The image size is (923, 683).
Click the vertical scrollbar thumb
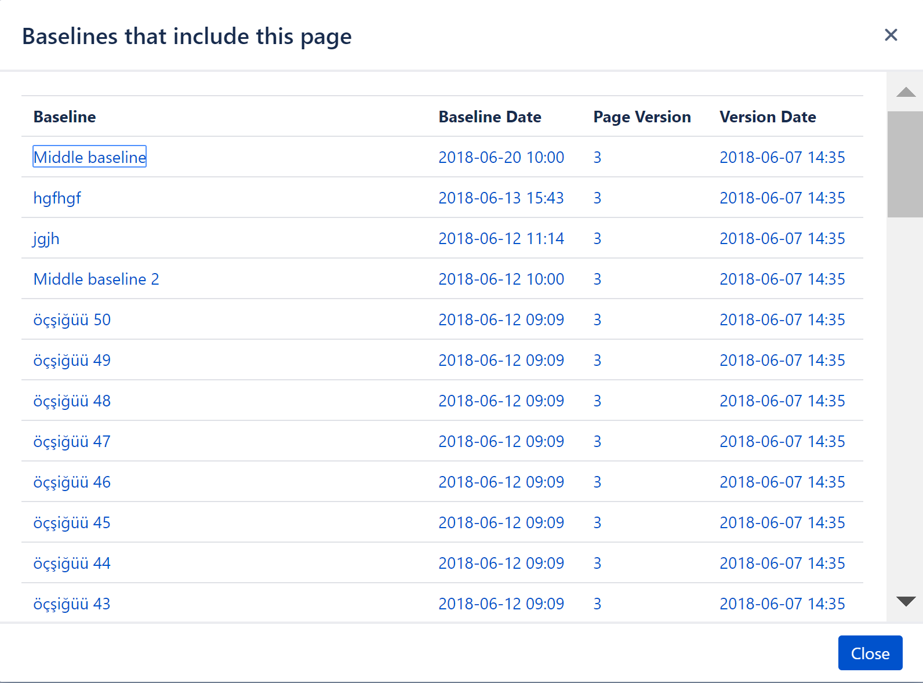905,164
